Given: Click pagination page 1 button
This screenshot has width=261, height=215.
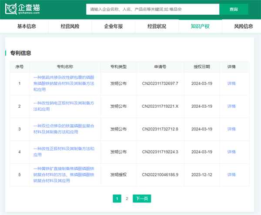Looking at the screenshot, I should point(117,198).
